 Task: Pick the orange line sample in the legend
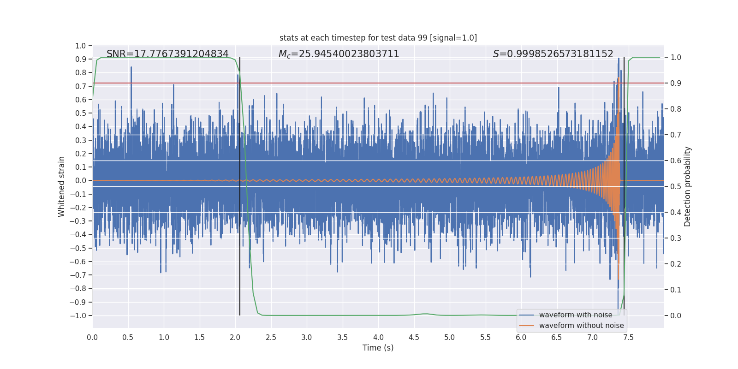[527, 326]
